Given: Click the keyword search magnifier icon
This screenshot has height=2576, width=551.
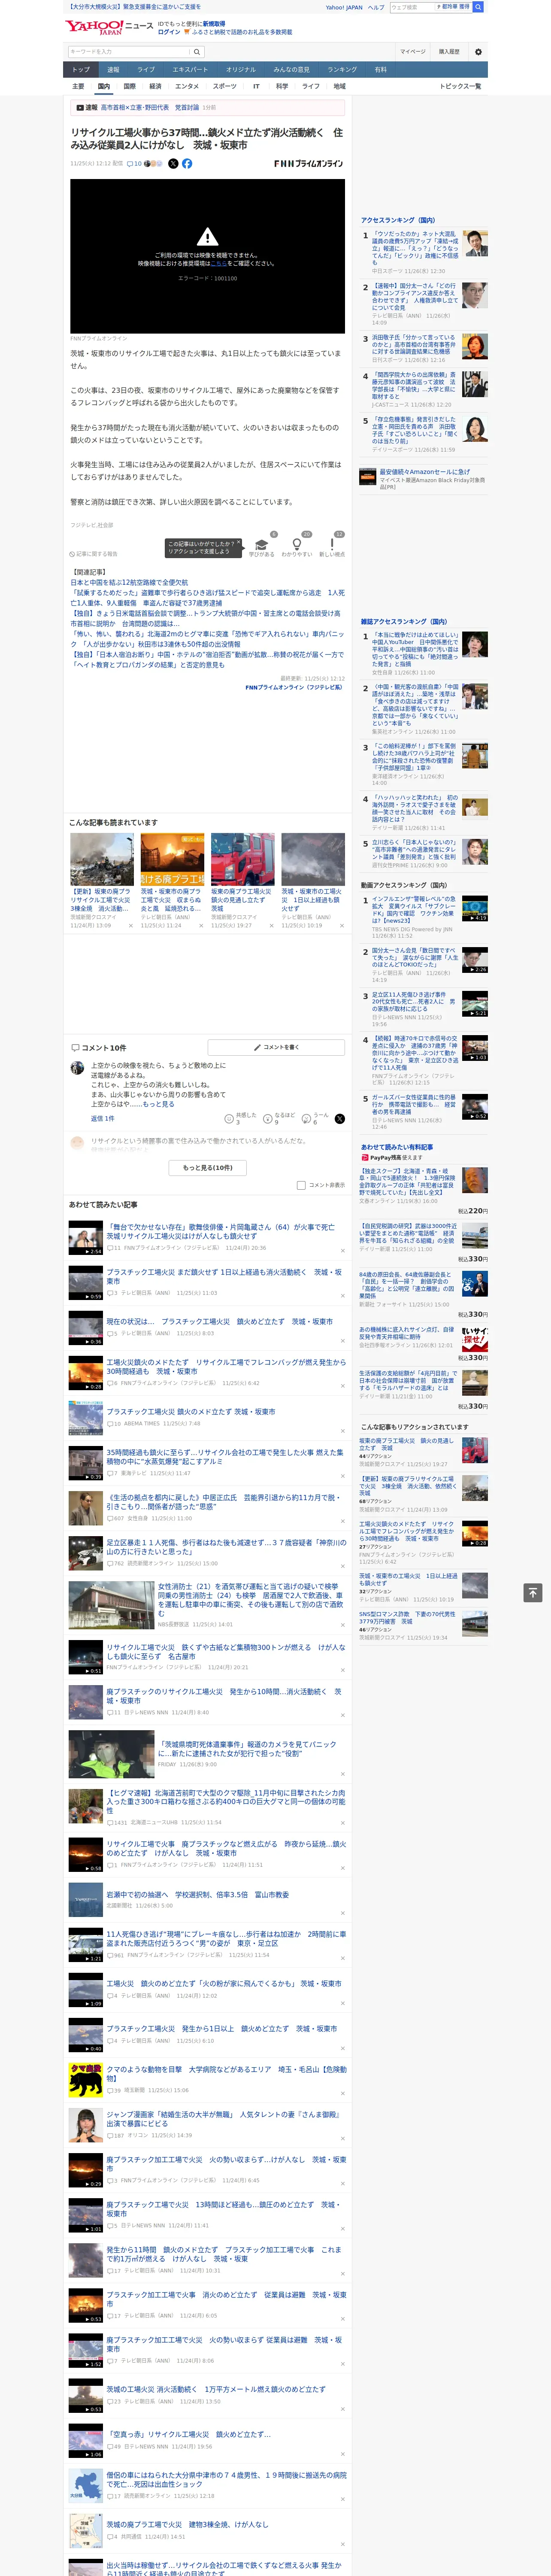Looking at the screenshot, I should (197, 52).
